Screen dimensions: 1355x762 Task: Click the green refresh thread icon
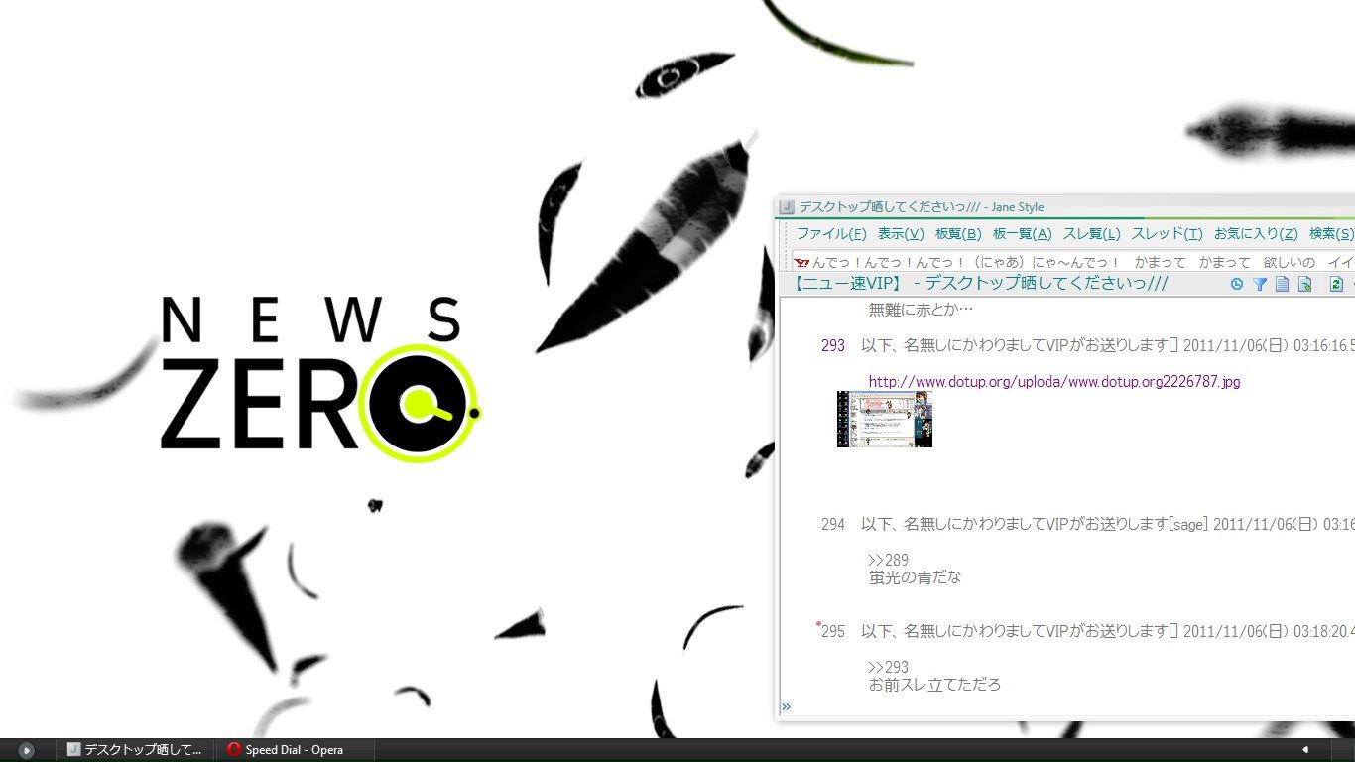click(x=1336, y=284)
